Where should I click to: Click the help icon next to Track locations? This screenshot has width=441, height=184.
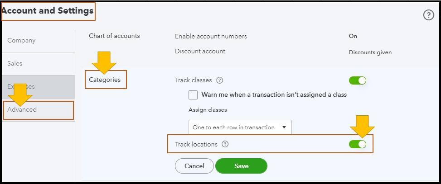225,144
